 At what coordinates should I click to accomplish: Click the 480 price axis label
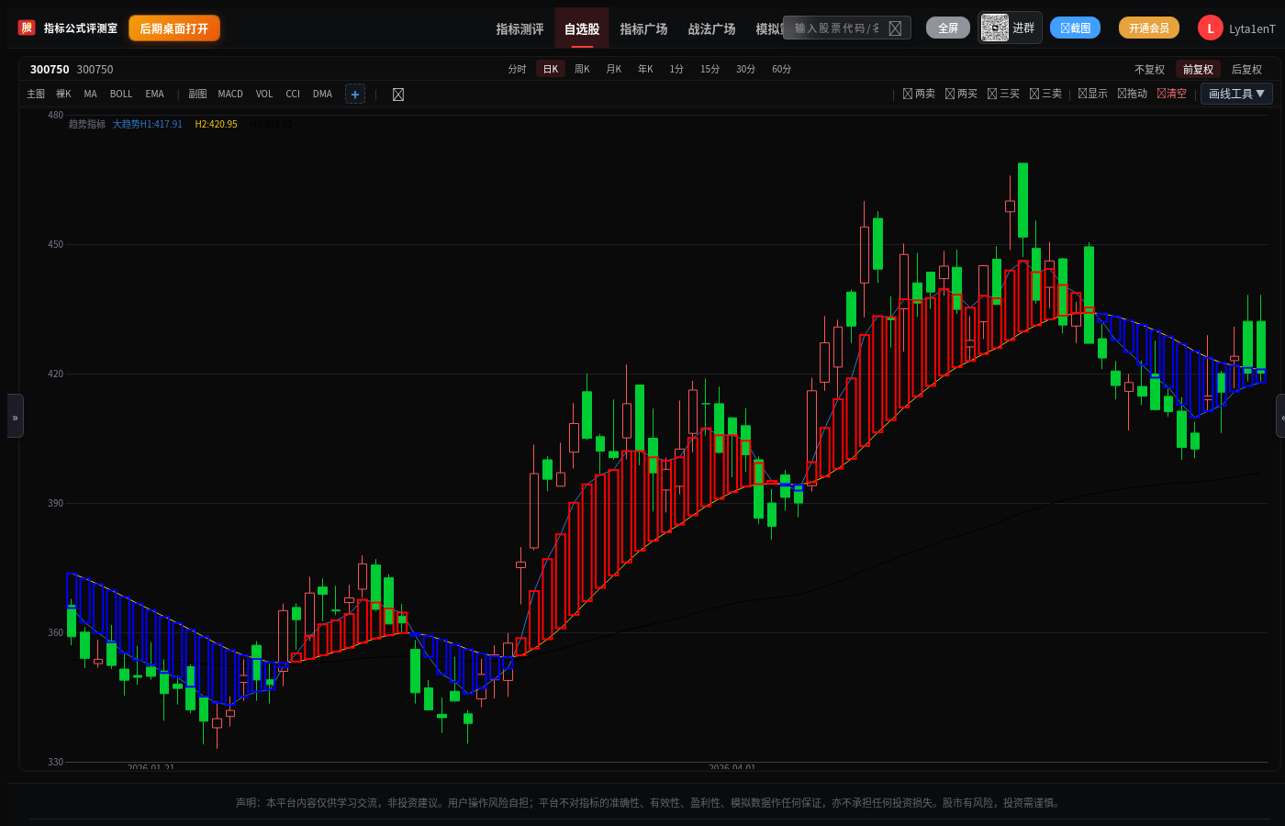56,116
